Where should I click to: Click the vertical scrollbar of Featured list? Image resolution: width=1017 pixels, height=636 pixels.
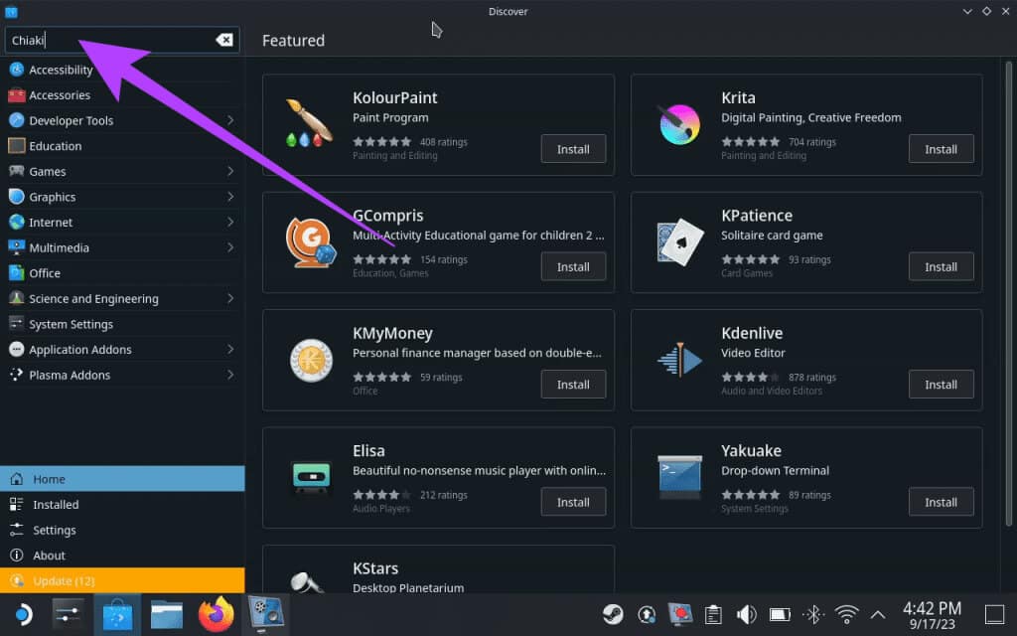point(1009,293)
